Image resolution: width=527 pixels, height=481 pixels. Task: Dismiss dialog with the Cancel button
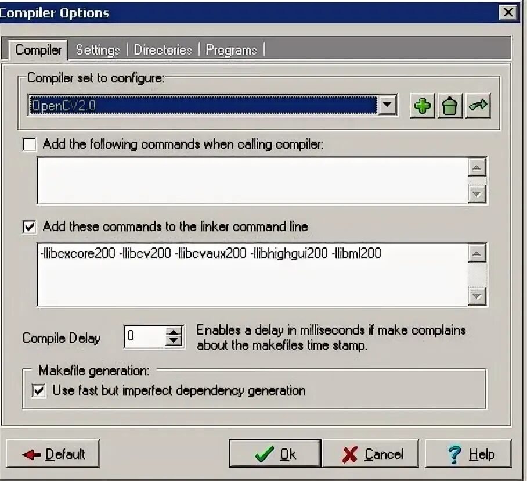371,454
